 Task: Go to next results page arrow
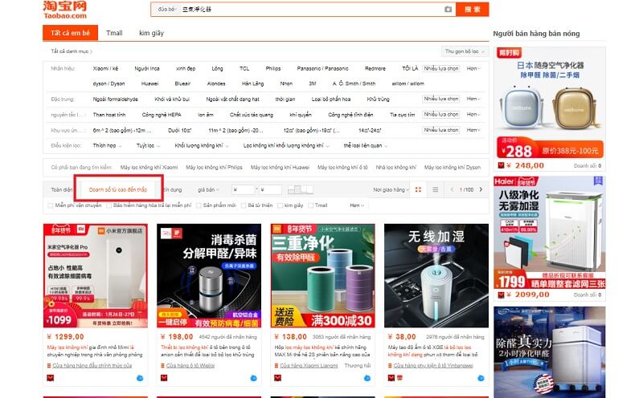tap(481, 189)
